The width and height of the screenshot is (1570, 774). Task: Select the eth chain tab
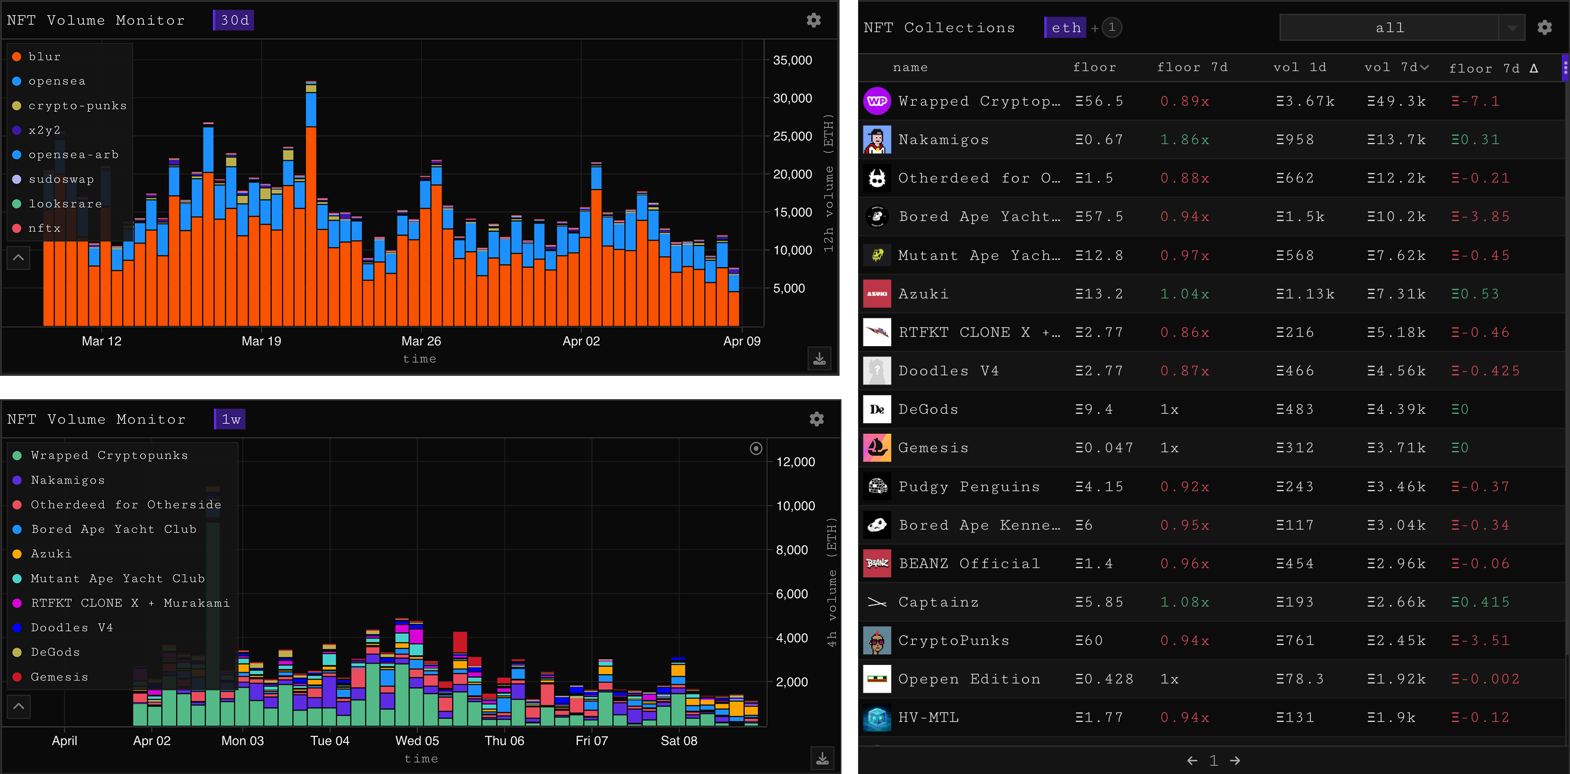(1065, 27)
